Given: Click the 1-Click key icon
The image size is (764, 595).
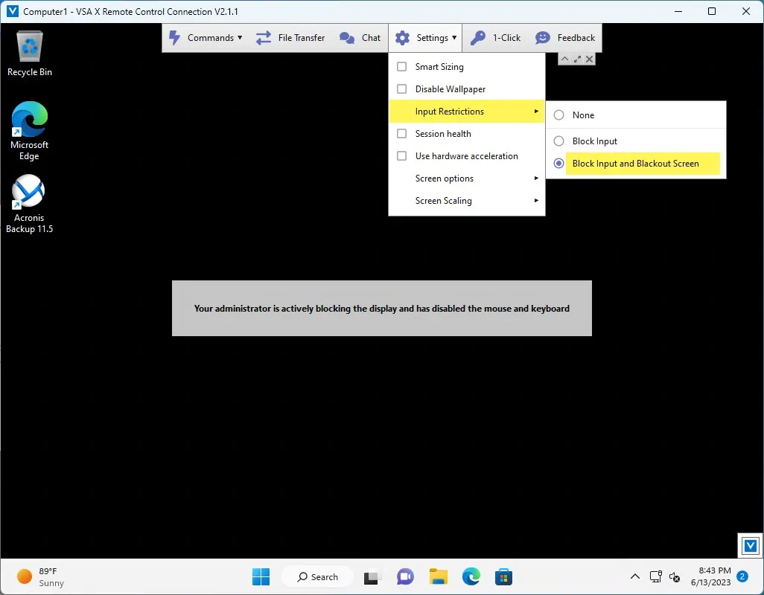Looking at the screenshot, I should 478,38.
